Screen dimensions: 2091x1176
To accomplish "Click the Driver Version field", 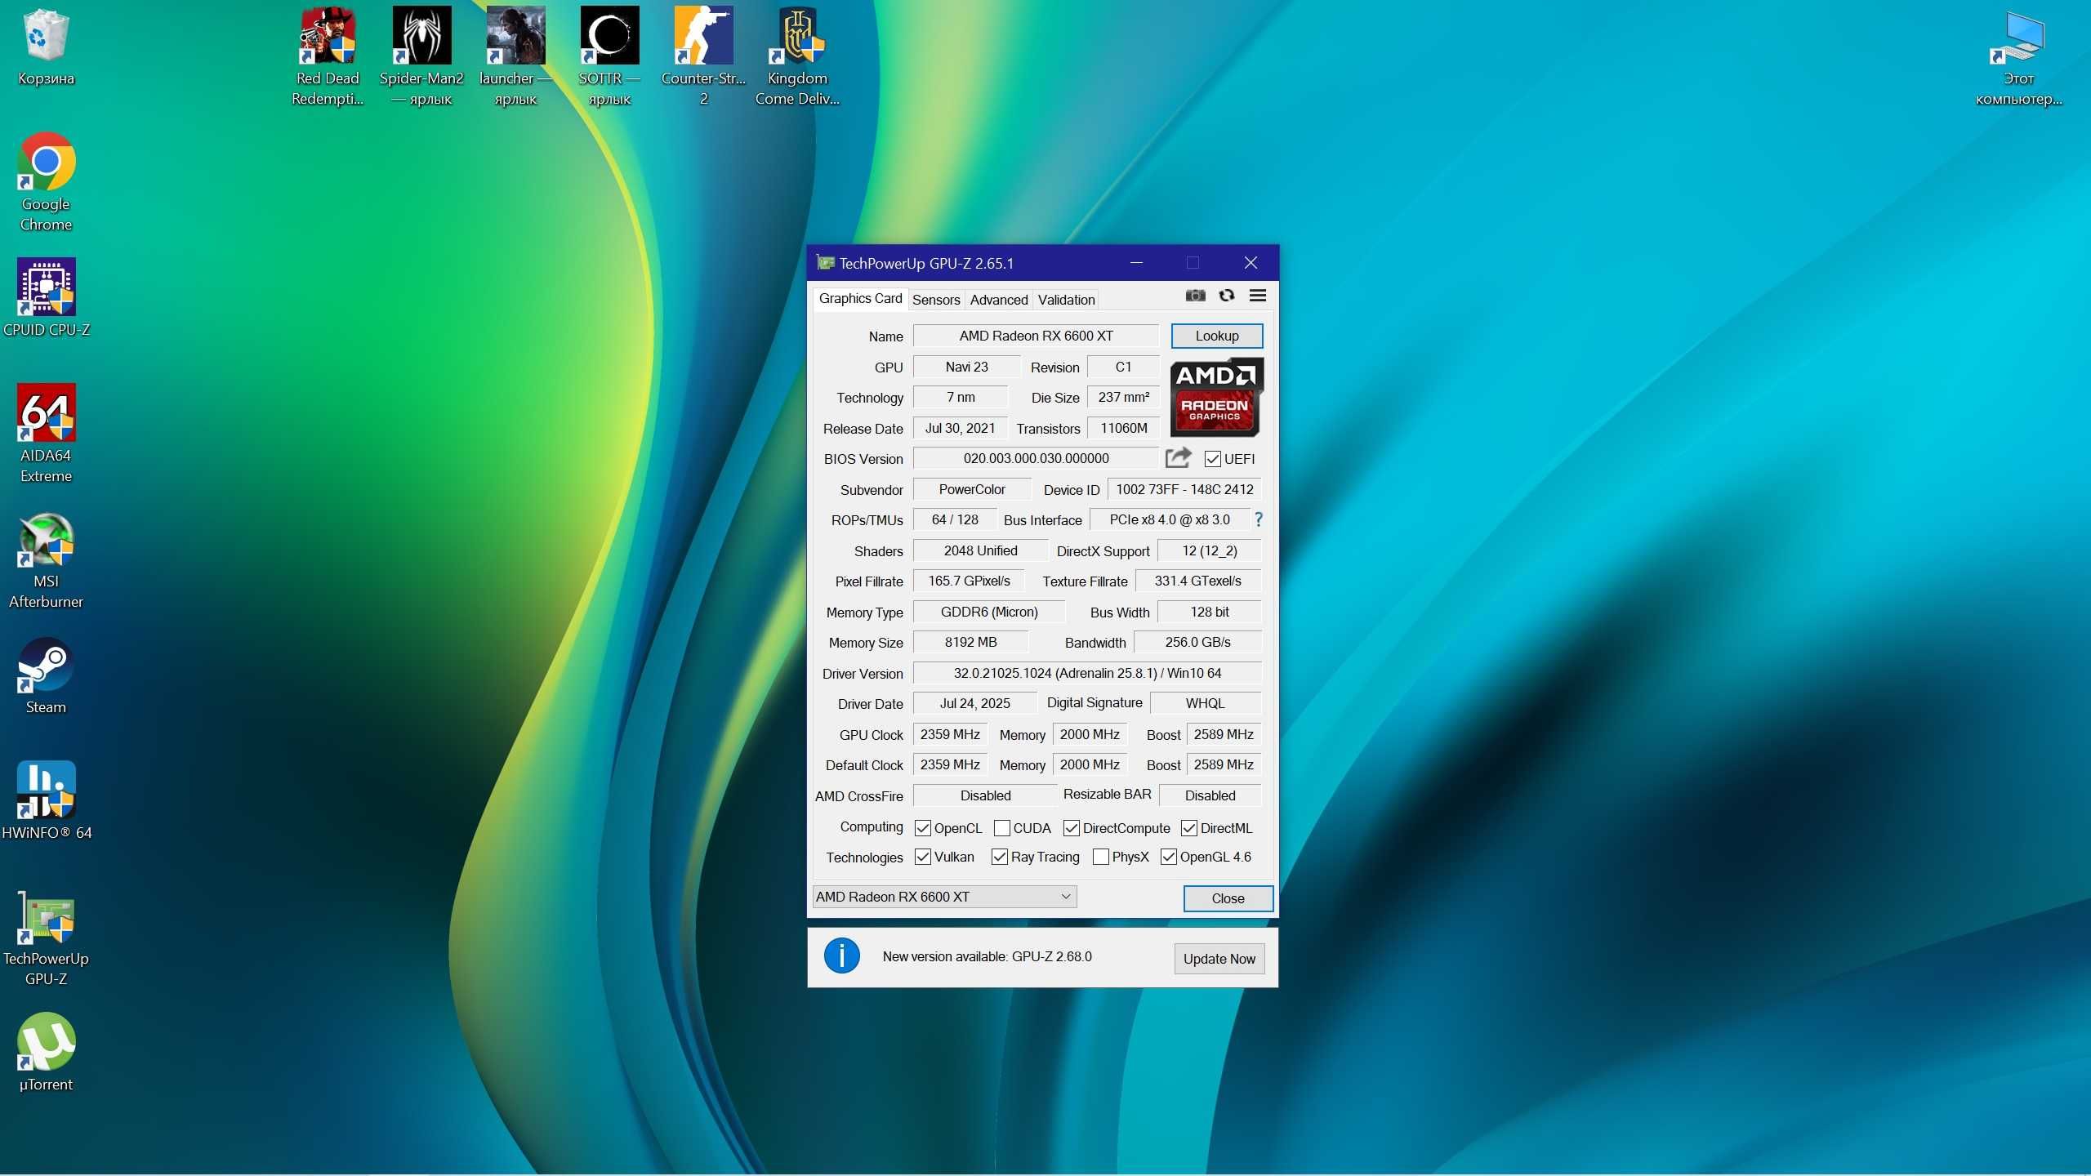I will coord(1087,673).
